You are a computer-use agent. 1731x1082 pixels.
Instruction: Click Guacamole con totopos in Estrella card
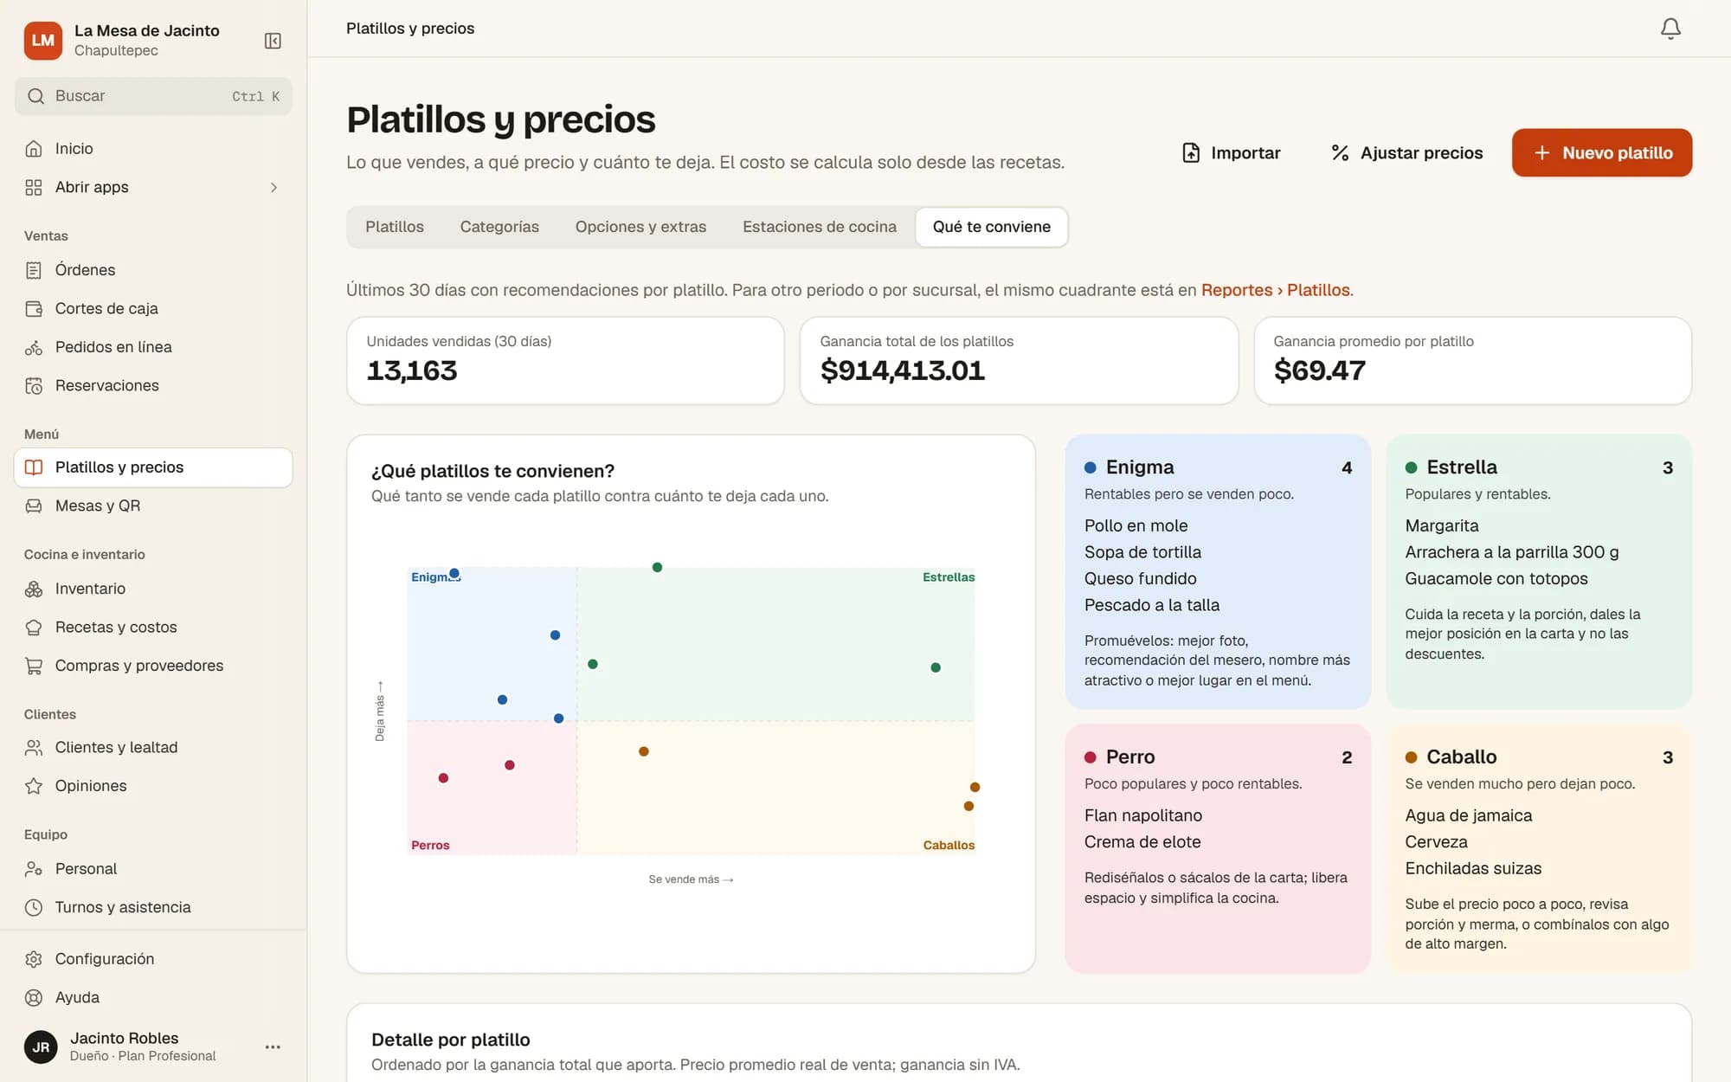1496,578
